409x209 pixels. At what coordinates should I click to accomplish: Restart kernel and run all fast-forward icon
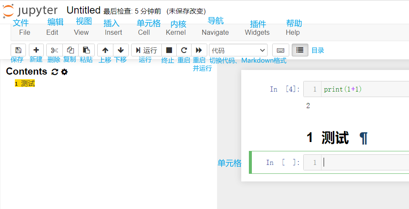(199, 50)
